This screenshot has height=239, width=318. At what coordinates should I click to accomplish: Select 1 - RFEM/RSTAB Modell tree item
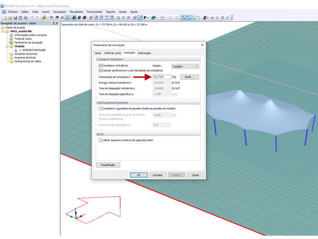tap(32, 50)
